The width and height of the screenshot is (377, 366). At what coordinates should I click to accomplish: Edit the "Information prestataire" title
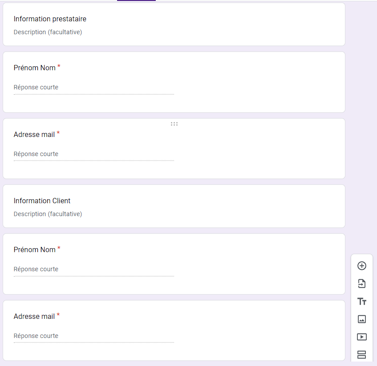(50, 19)
